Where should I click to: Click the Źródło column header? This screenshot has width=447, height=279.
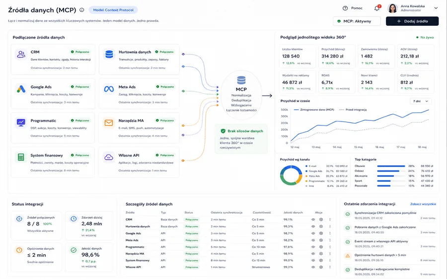click(x=130, y=213)
